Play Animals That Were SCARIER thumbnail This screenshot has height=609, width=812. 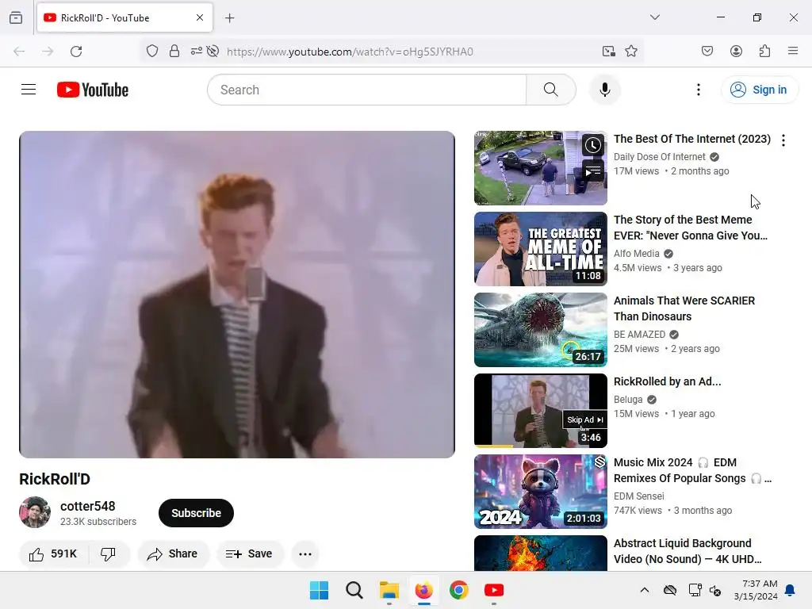click(x=540, y=330)
